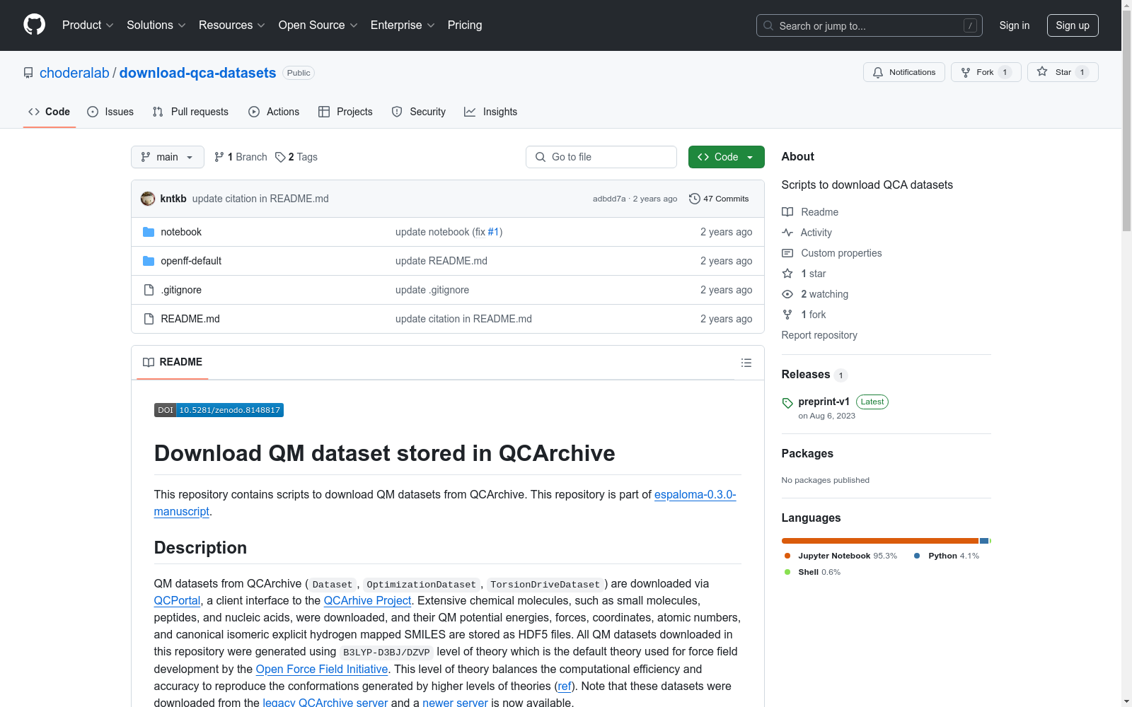1132x707 pixels.
Task: Expand the Resources menu
Action: [x=232, y=25]
